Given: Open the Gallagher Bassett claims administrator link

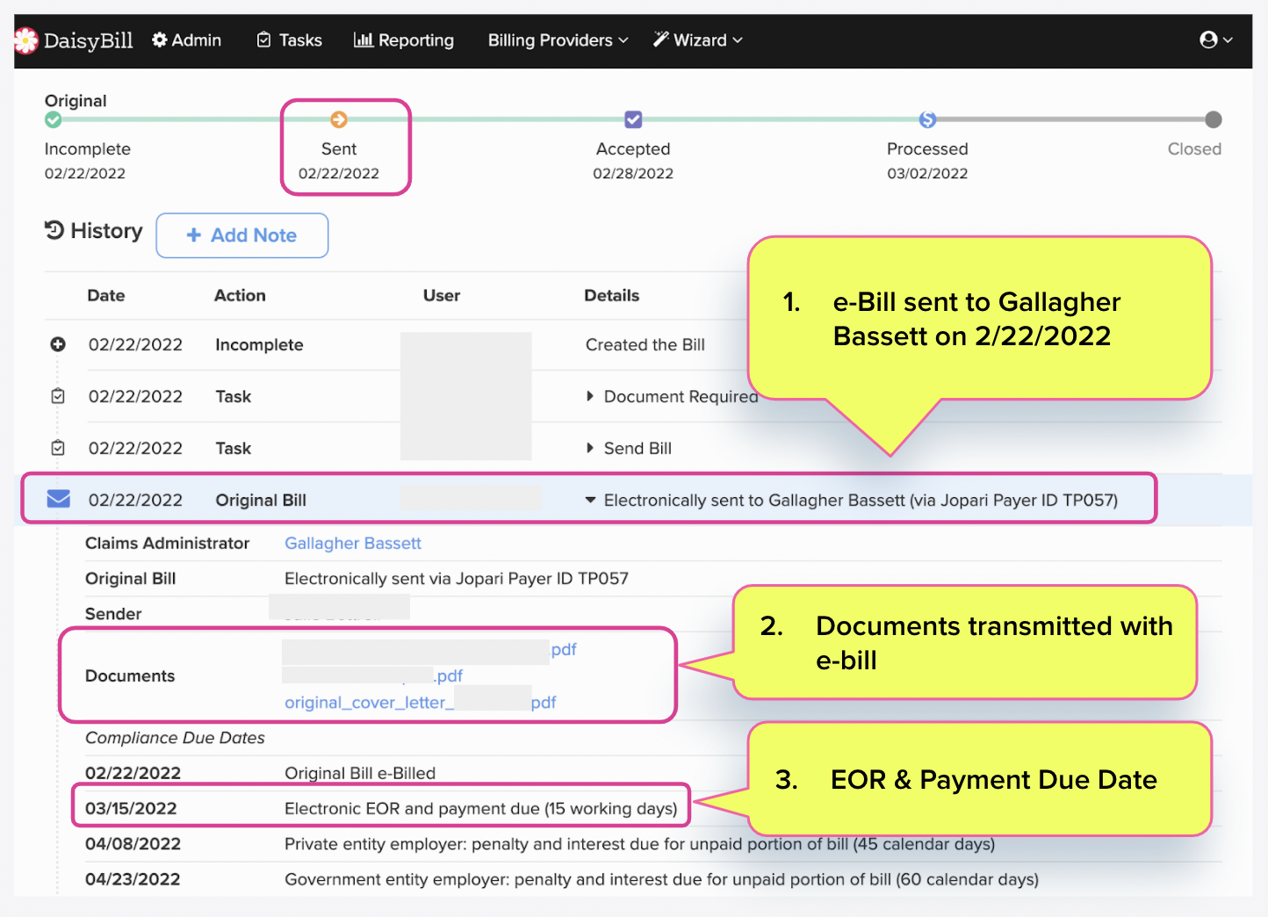Looking at the screenshot, I should click(x=353, y=544).
